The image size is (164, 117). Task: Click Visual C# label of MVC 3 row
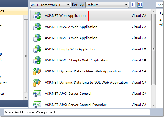click(x=139, y=38)
